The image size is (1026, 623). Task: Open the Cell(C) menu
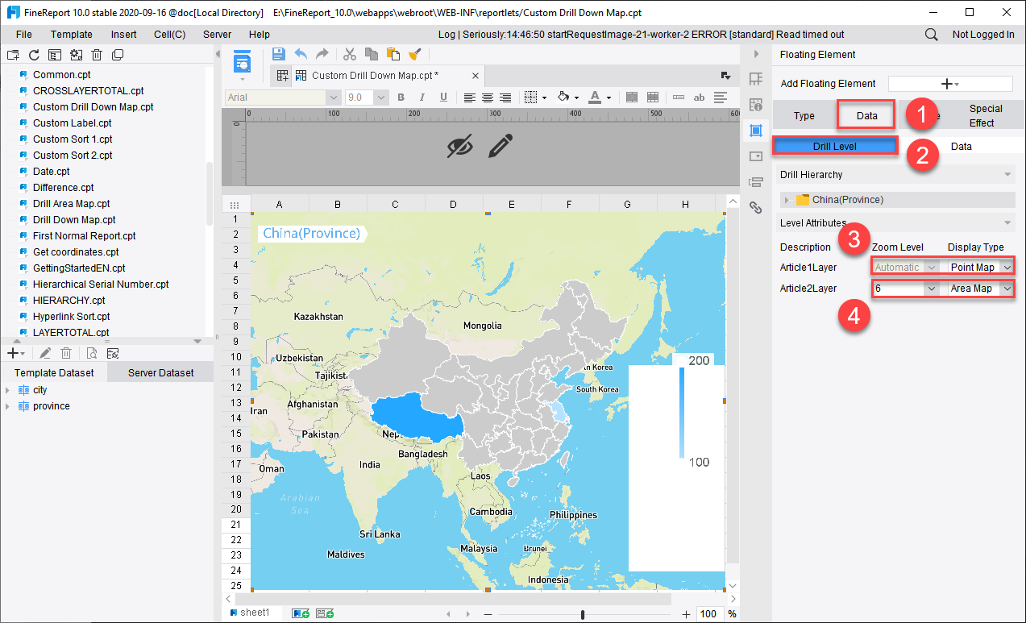[x=170, y=35]
